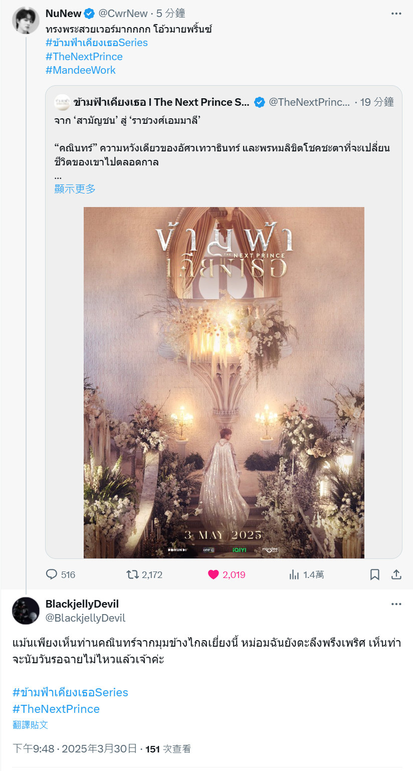This screenshot has height=771, width=413.
Task: Open #TheNextPrince hashtag in NuNew's tweet
Action: 84,57
